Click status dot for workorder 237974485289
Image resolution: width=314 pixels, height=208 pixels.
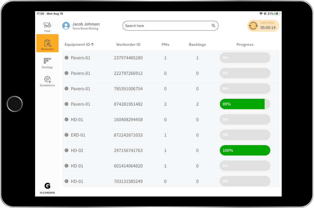point(67,58)
